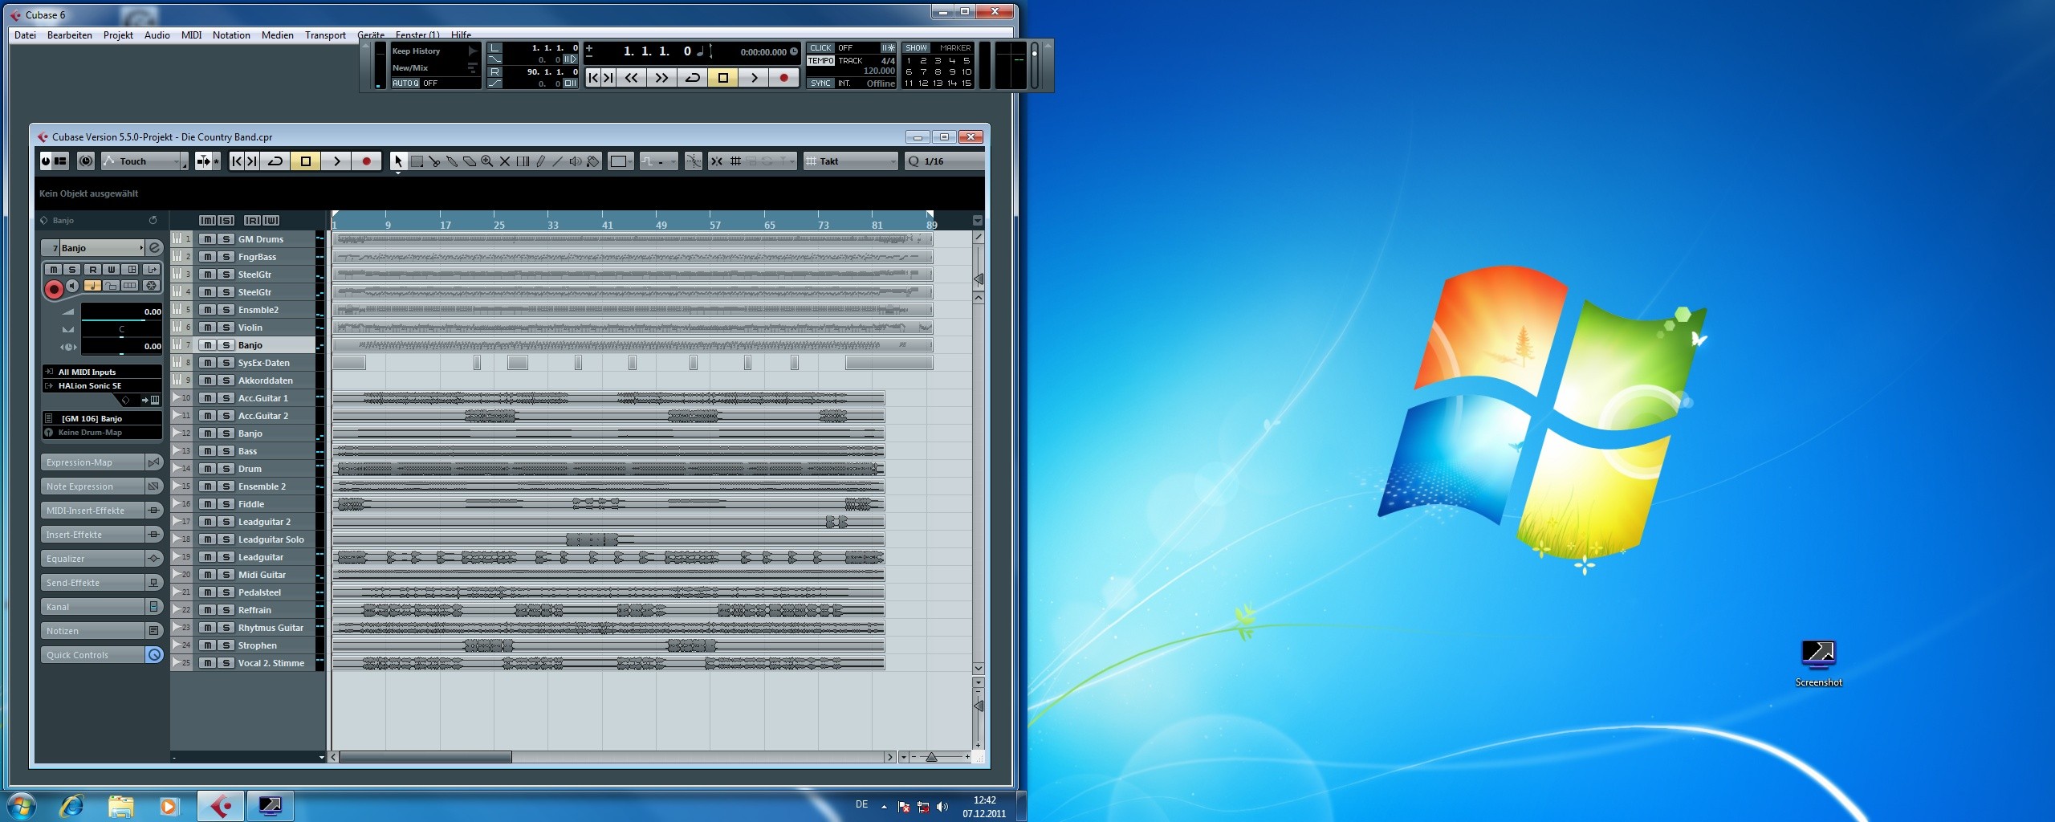Open Internet Explorer from the taskbar

click(x=72, y=806)
